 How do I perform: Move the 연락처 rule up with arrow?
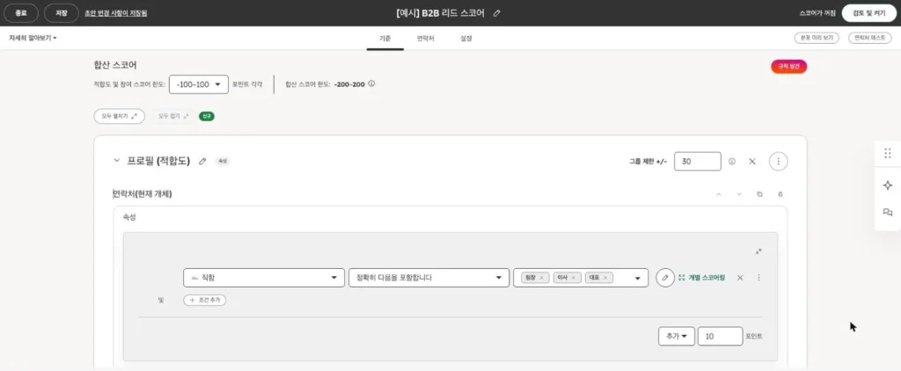[718, 194]
